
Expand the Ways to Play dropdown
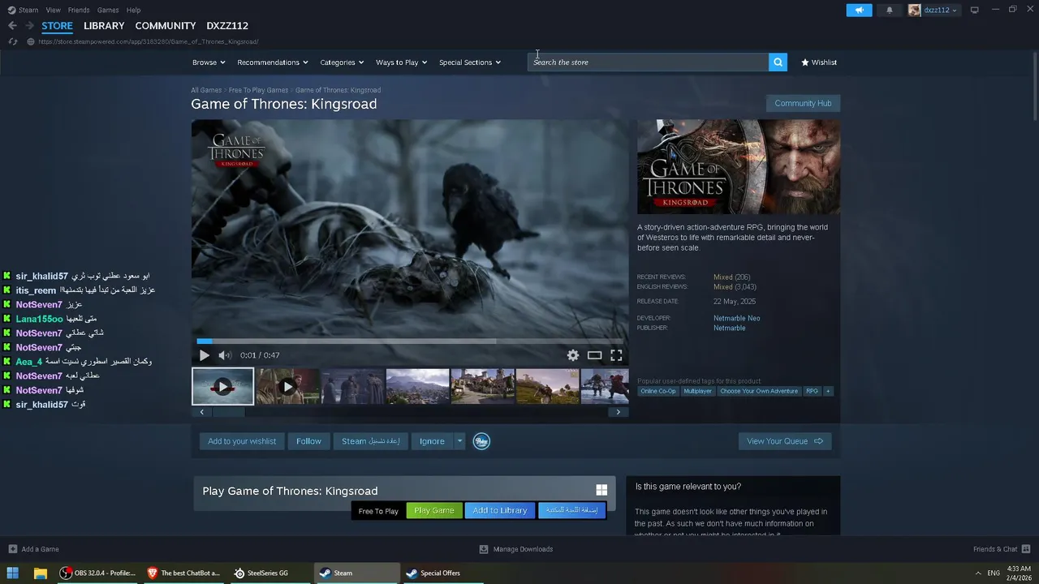[401, 62]
